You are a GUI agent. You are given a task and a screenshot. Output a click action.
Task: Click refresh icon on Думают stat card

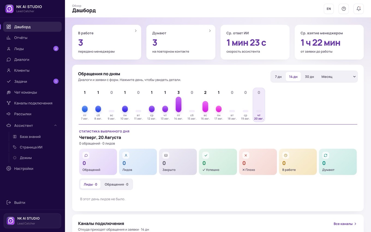326,155
